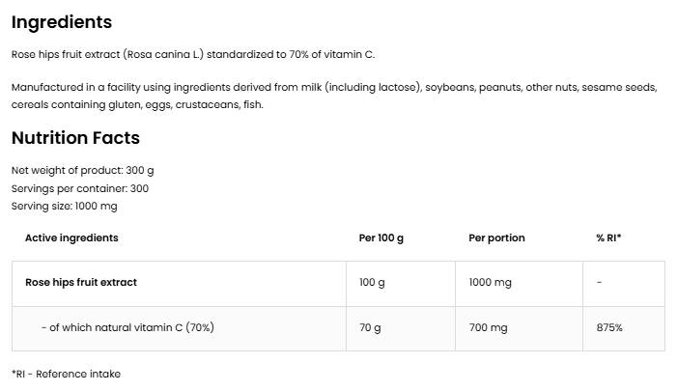Viewport: 677px width, 391px height.
Task: Click the 700 mg table cell
Action: click(488, 328)
